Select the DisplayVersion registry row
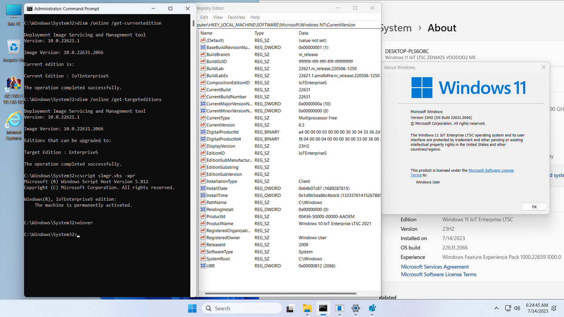This screenshot has height=317, width=564. (x=290, y=146)
